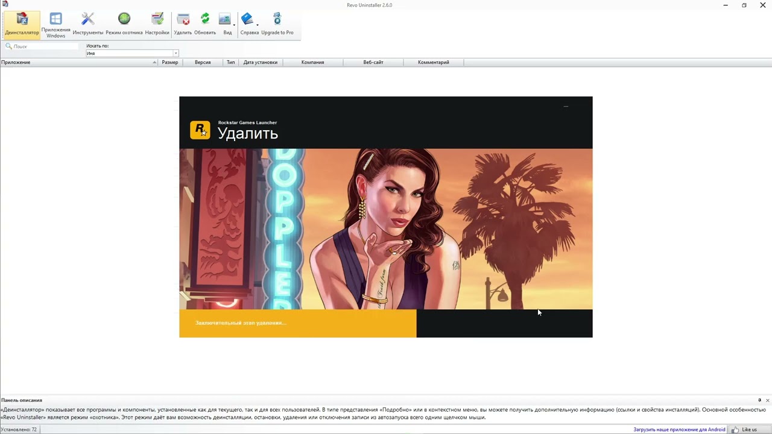
Task: Open the Инструменты toolbar icon
Action: (88, 24)
